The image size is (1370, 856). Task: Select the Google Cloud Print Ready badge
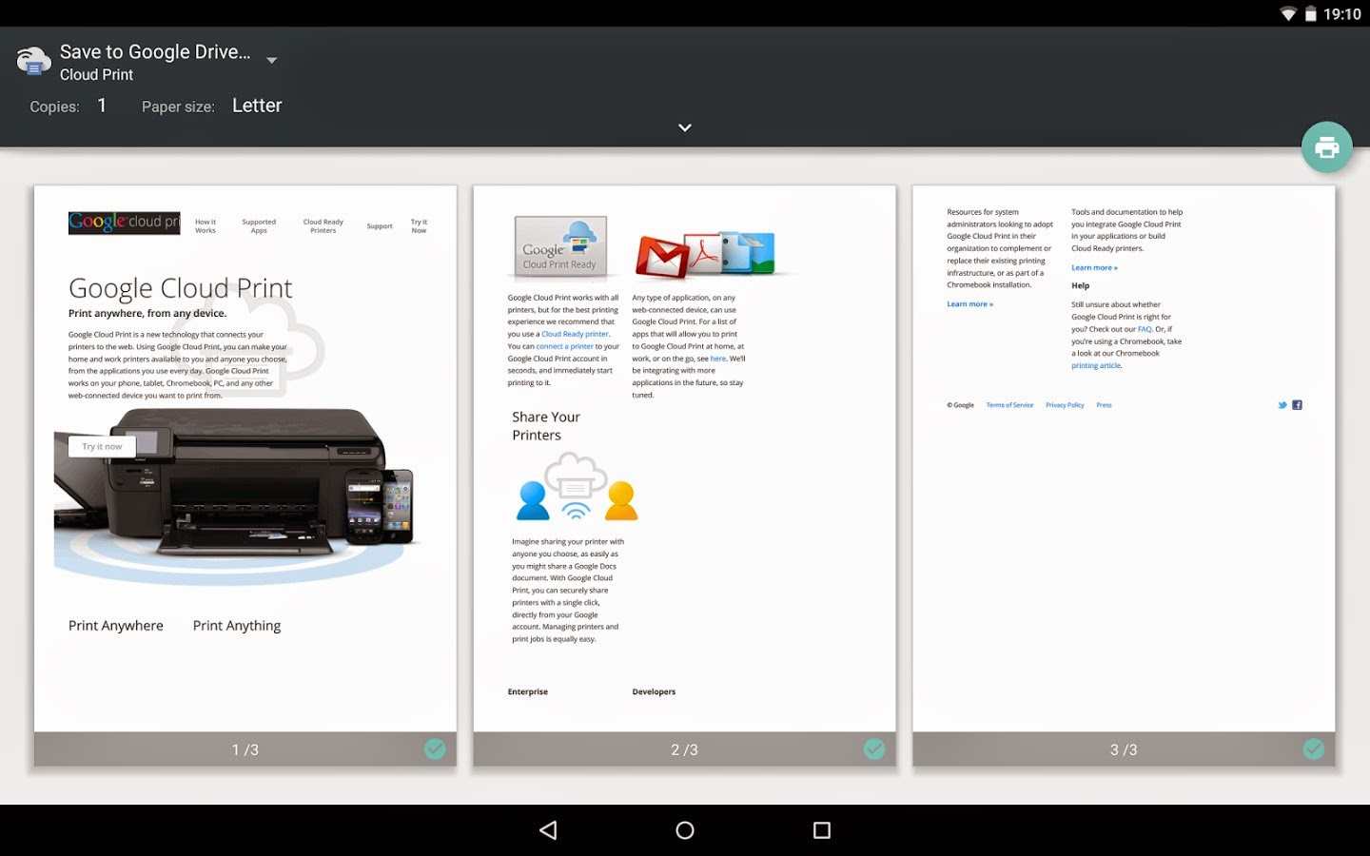(559, 245)
